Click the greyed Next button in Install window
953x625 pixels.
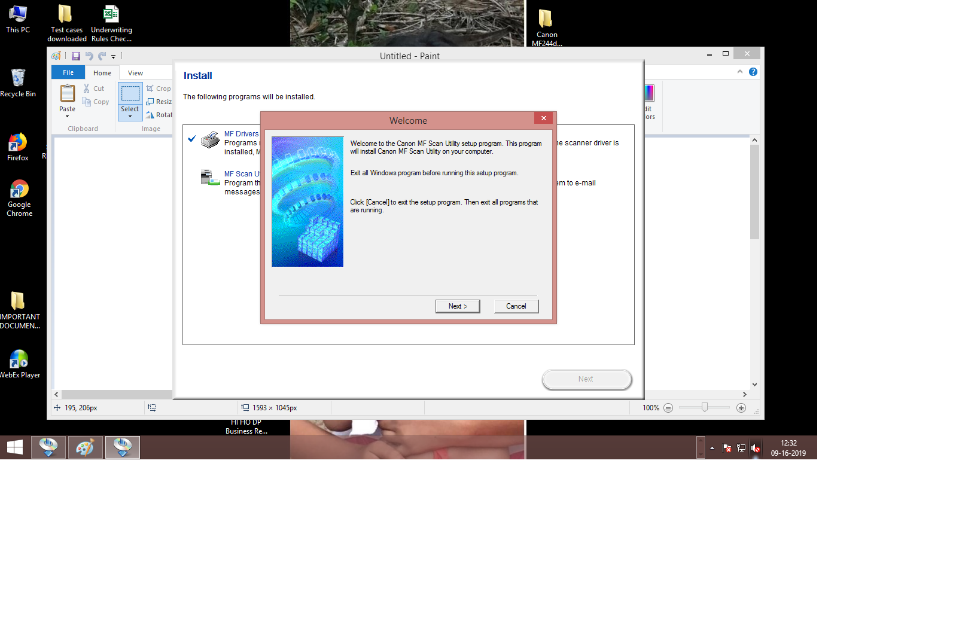click(586, 379)
